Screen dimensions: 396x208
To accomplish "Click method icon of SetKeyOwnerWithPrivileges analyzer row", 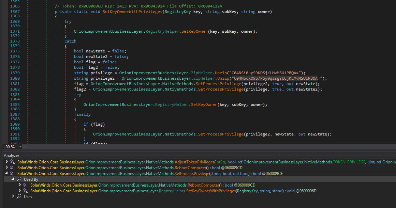I will coord(25,191).
